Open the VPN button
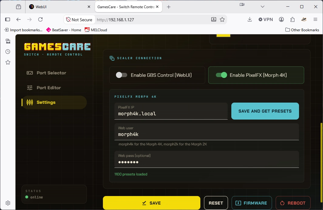Screen dimensions: 323x210 tap(266, 19)
